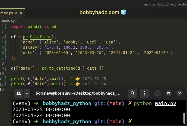Open new terminal tab icon
The image size is (187, 126).
(19, 93)
